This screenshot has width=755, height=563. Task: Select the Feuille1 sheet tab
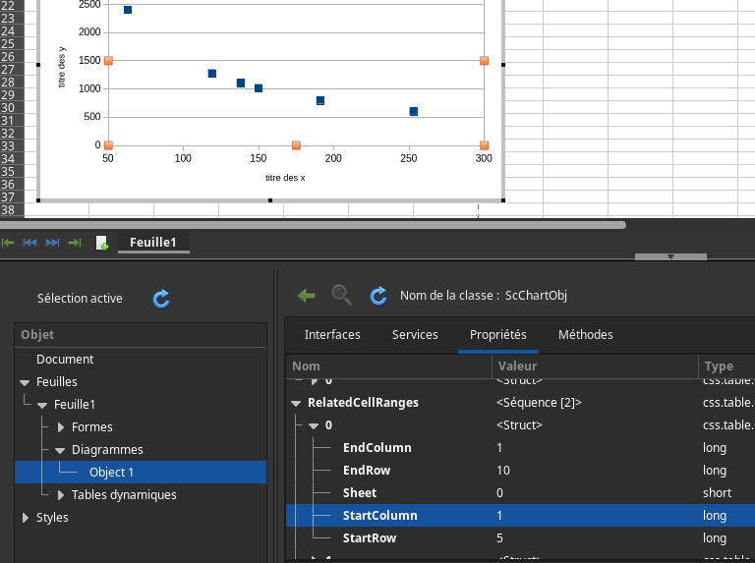coord(153,243)
